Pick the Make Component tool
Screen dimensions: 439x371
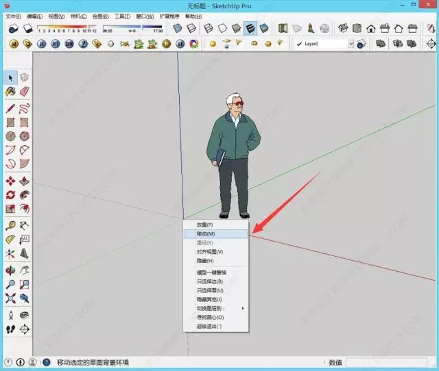point(25,77)
